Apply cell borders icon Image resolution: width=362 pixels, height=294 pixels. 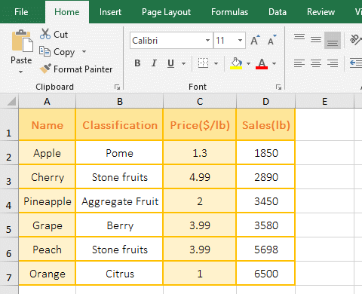[203, 63]
